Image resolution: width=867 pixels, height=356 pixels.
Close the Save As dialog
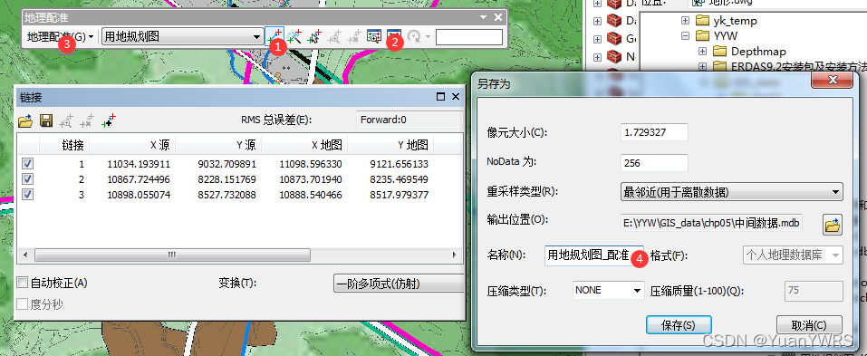833,81
